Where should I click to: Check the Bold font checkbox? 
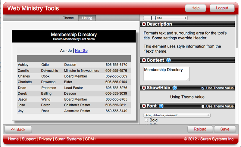146,120
